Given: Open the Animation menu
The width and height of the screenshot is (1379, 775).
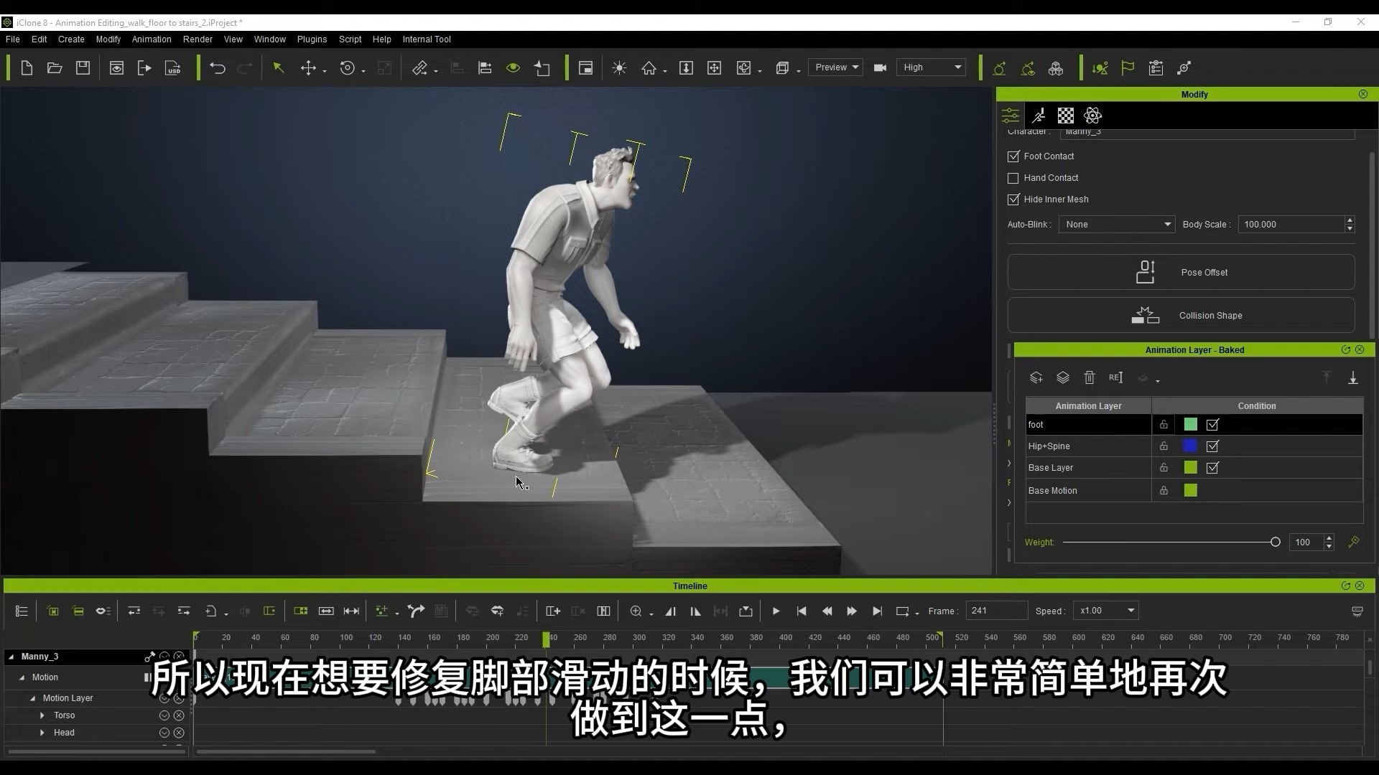Looking at the screenshot, I should pyautogui.click(x=151, y=39).
